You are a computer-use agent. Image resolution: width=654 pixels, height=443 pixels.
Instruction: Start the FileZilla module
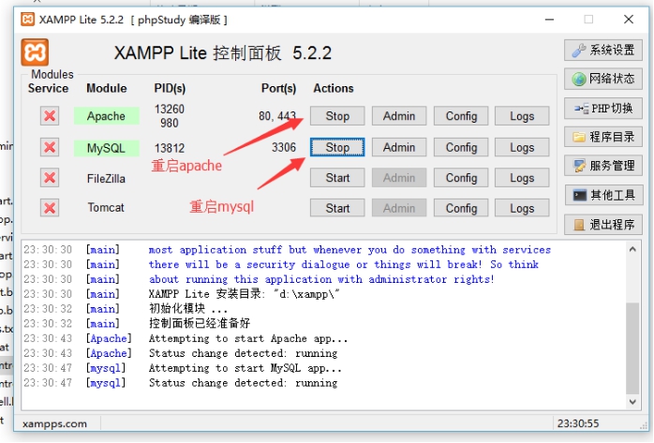point(337,178)
